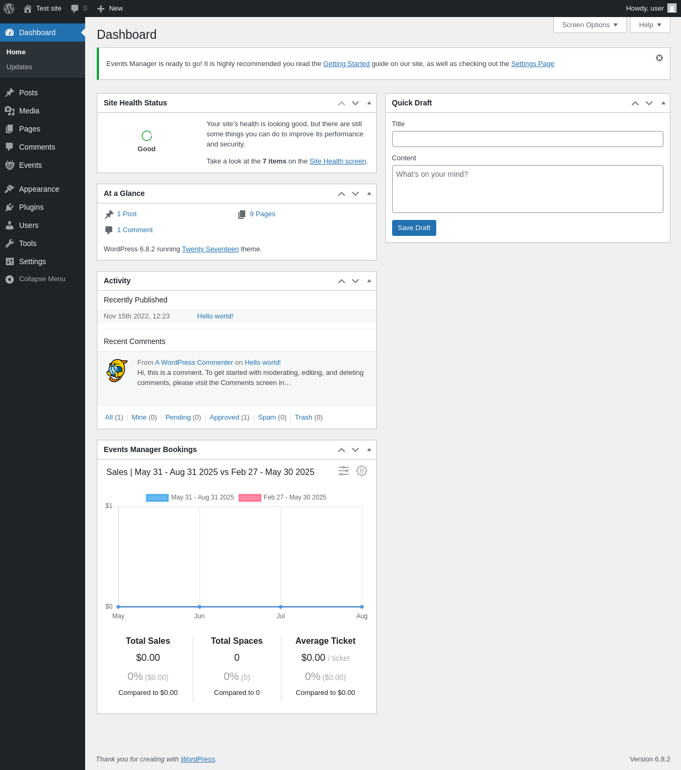This screenshot has width=681, height=770.
Task: Move At a Glance widget down
Action: (x=355, y=194)
